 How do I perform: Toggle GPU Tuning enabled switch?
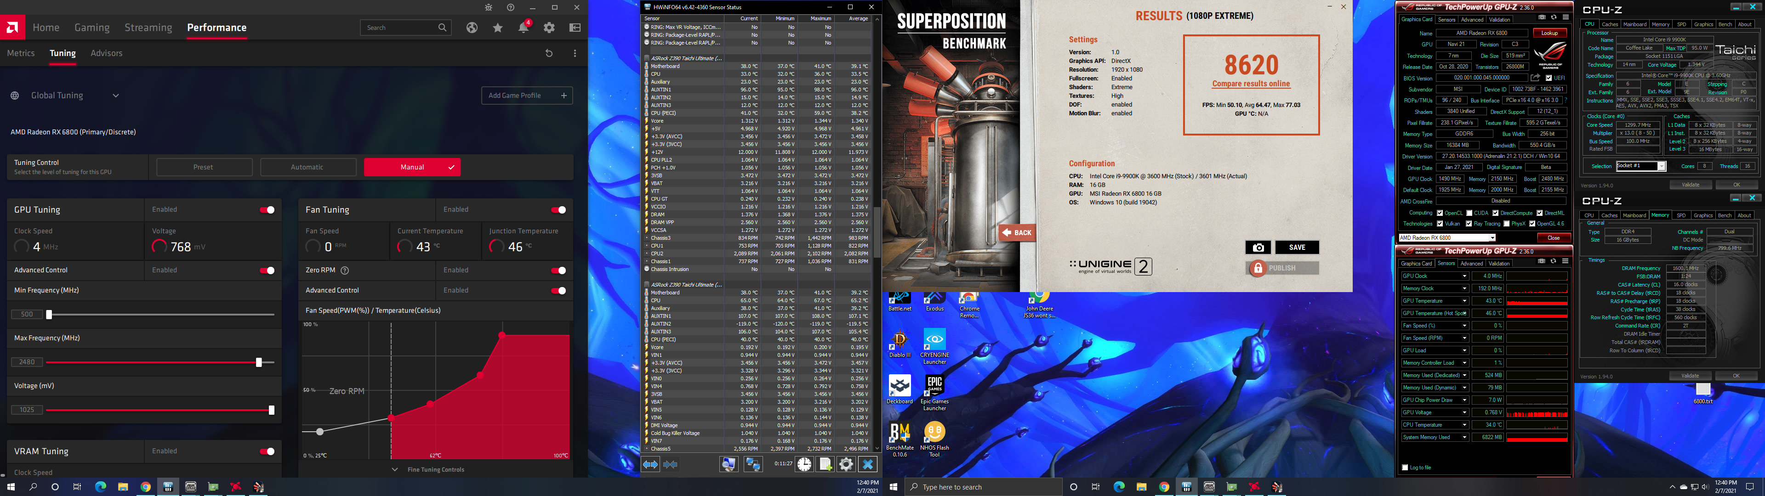267,209
